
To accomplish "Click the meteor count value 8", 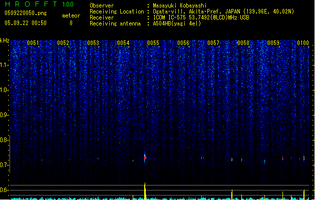I will [71, 23].
